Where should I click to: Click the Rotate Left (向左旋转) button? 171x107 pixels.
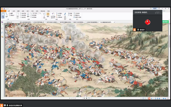pos(34,15)
